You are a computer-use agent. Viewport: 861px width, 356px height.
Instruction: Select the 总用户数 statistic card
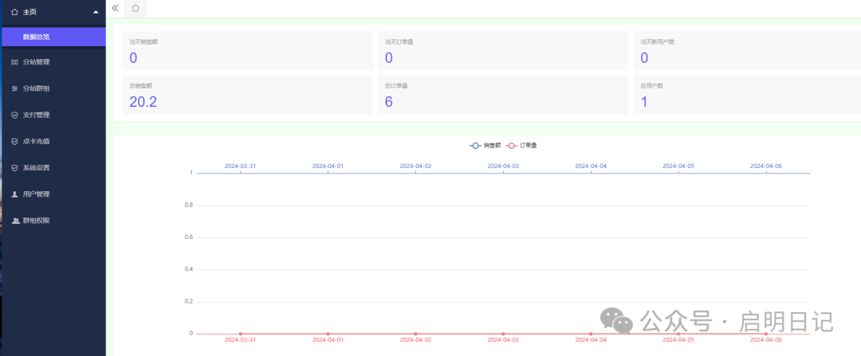[x=746, y=96]
